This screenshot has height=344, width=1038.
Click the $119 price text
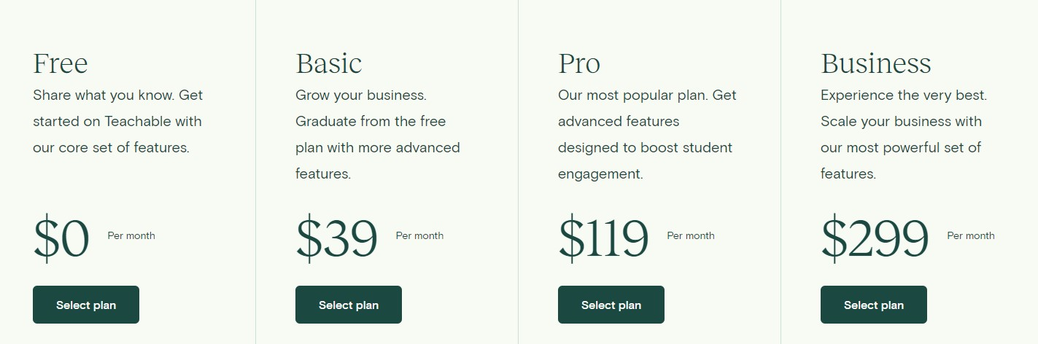coord(604,239)
